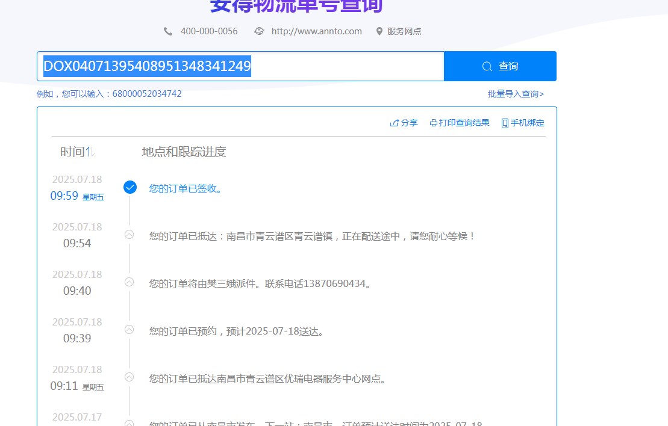Open the http://www.annto.com website link
668x426 pixels.
click(x=317, y=31)
